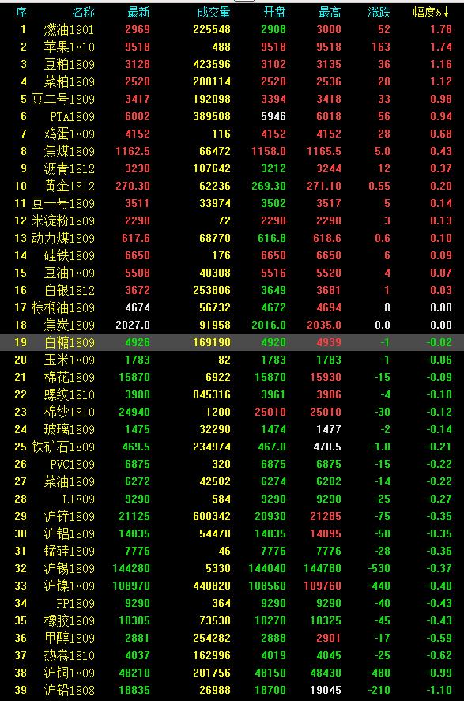
Task: Sort by the 幅度% column header
Action: (x=431, y=12)
